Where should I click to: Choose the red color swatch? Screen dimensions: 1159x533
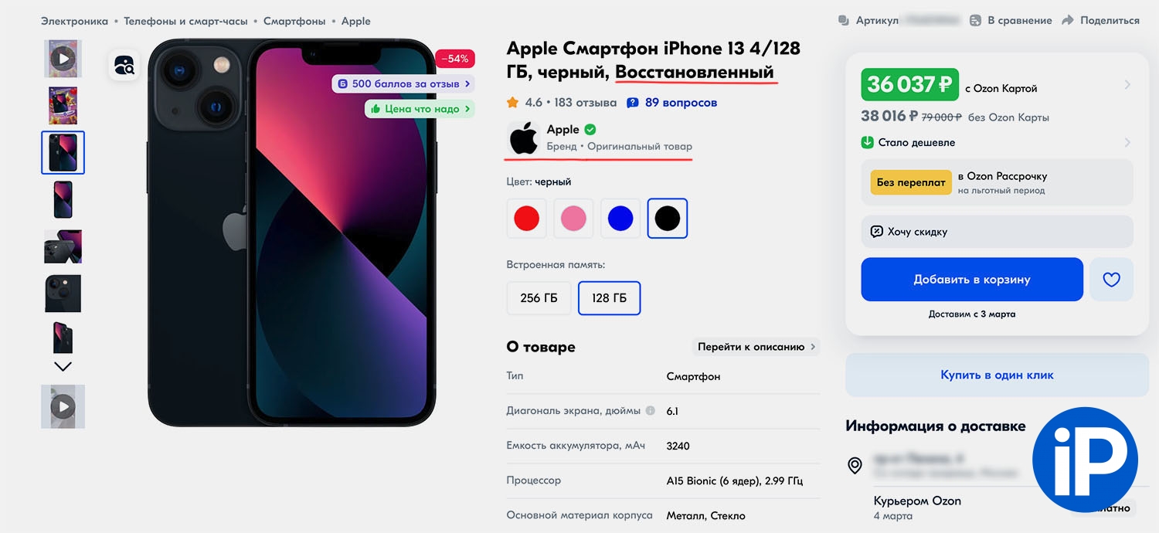[526, 219]
